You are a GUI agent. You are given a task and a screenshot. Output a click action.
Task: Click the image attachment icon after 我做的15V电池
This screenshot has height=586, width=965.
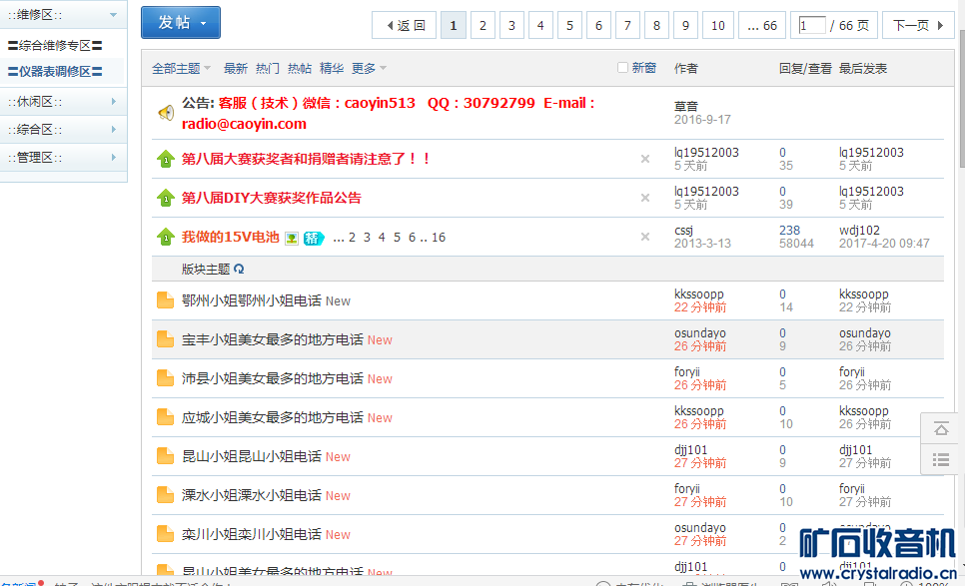coord(292,238)
